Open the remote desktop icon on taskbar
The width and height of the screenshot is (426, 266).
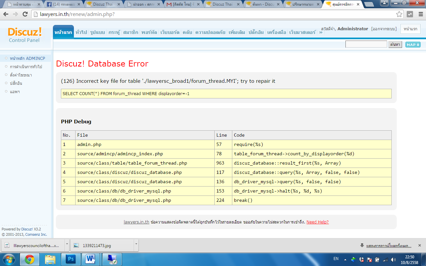coord(111,259)
